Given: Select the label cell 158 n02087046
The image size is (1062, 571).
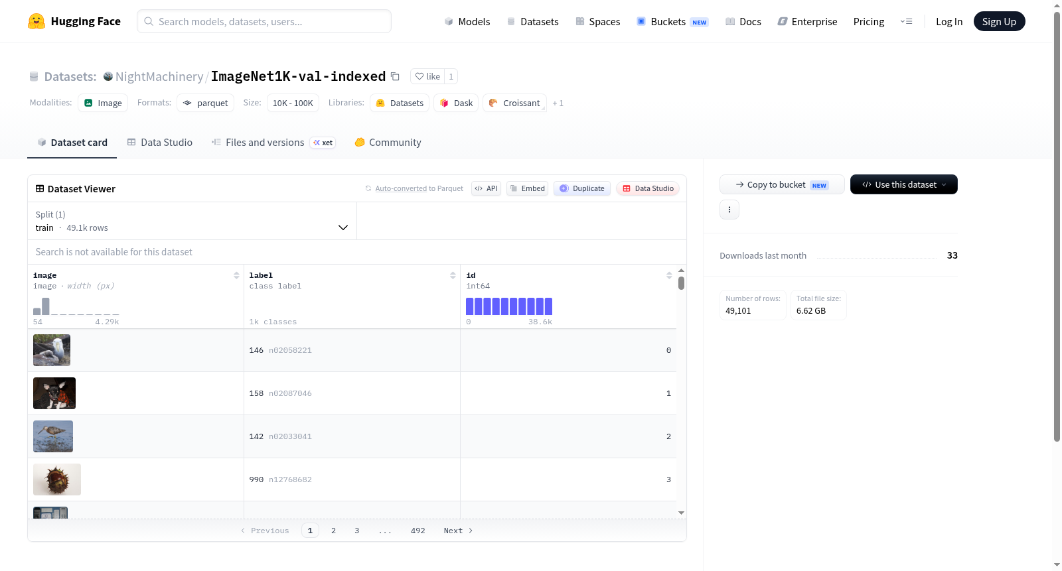Looking at the screenshot, I should [352, 393].
